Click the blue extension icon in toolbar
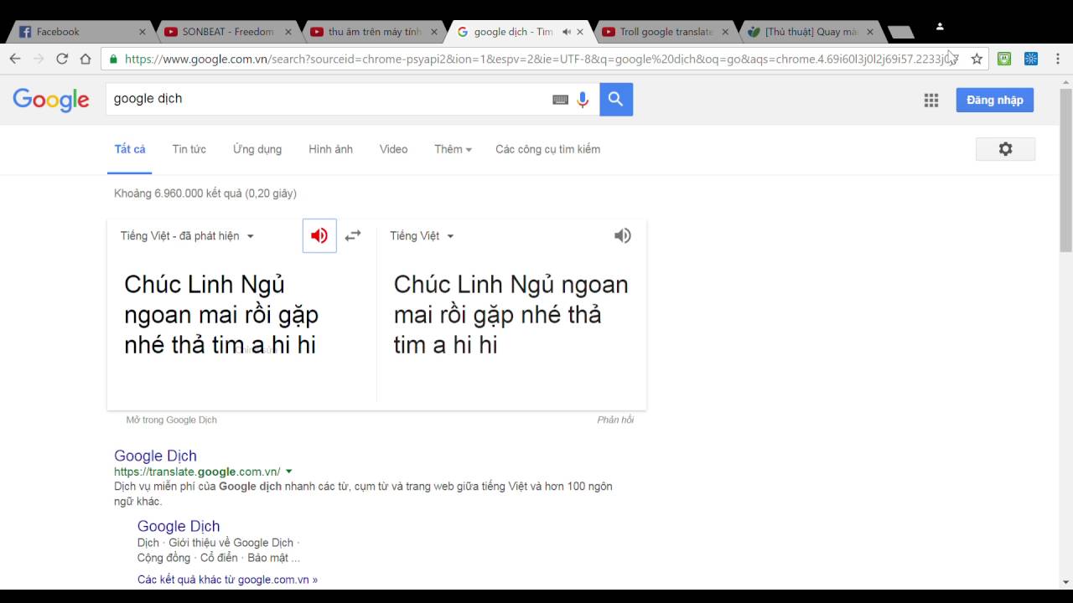This screenshot has height=603, width=1073. point(1031,59)
